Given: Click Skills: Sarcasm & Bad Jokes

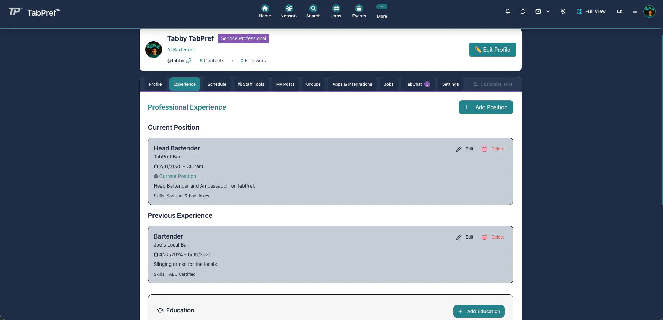Looking at the screenshot, I should pyautogui.click(x=182, y=196).
